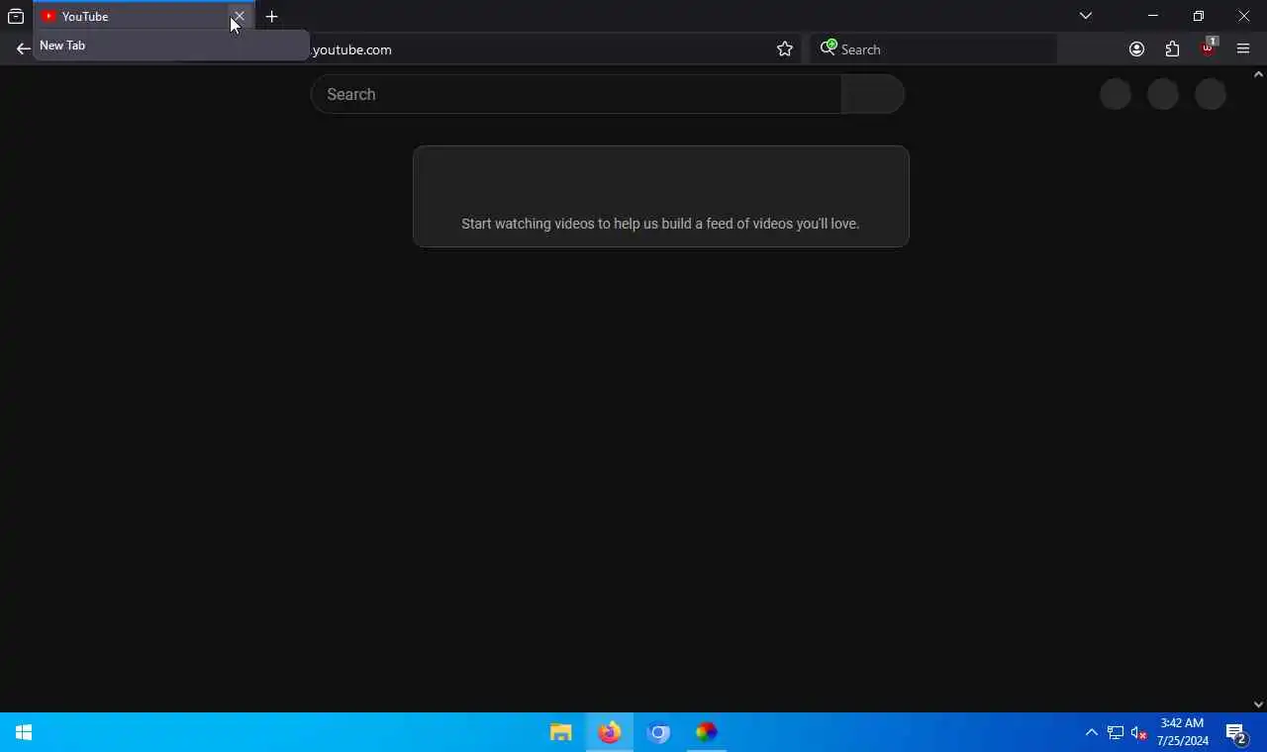The height and width of the screenshot is (752, 1267).
Task: Open the clock showing 3:42 AM
Action: [1182, 732]
